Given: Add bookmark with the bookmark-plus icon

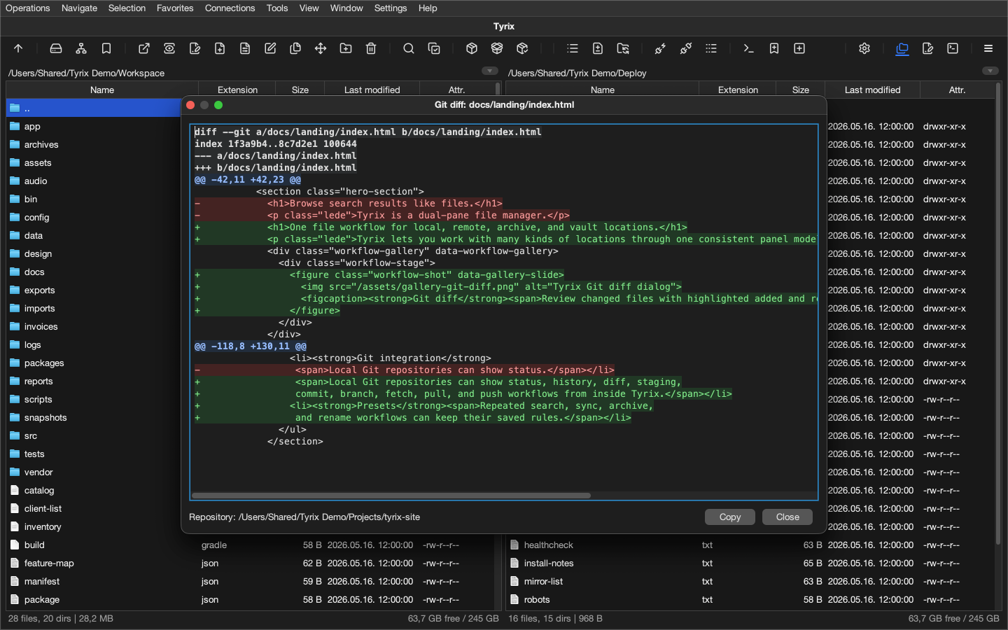Looking at the screenshot, I should (x=774, y=48).
